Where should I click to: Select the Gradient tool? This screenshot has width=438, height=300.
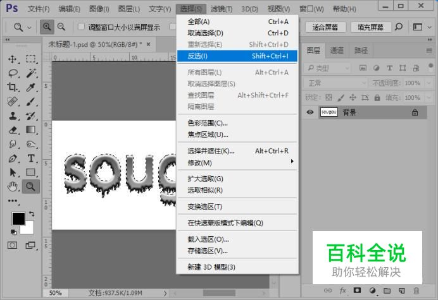tap(30, 129)
